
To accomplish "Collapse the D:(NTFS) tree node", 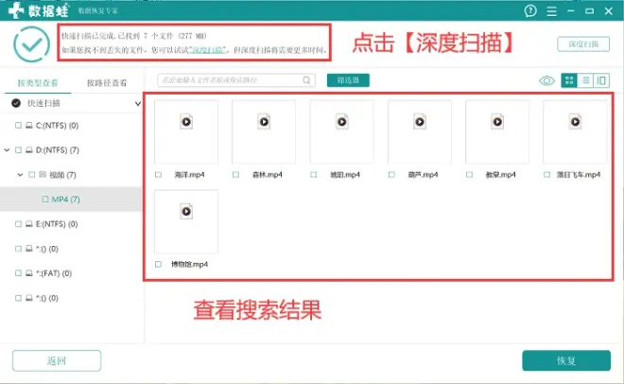I will (7, 150).
